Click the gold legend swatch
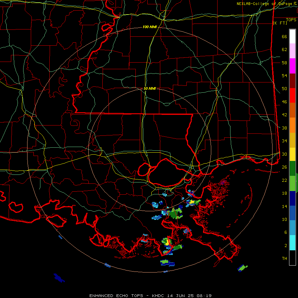 point(292,140)
